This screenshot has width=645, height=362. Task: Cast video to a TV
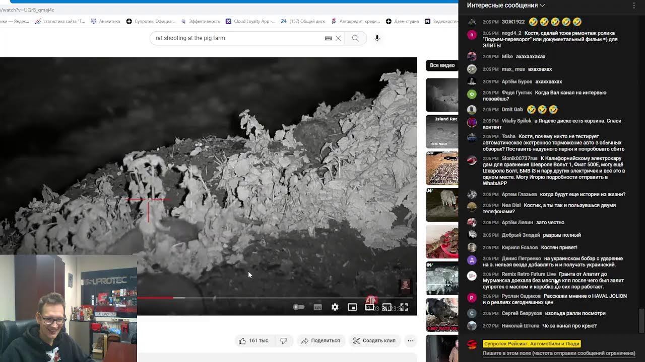coord(386,307)
